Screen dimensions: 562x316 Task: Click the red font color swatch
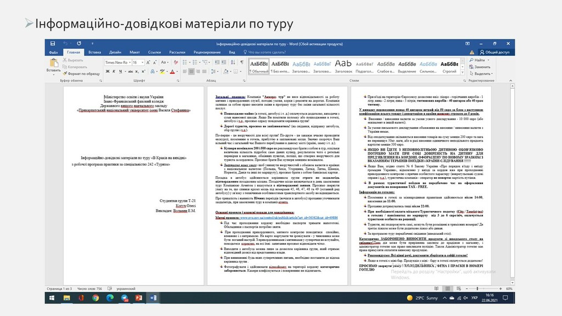tap(172, 72)
